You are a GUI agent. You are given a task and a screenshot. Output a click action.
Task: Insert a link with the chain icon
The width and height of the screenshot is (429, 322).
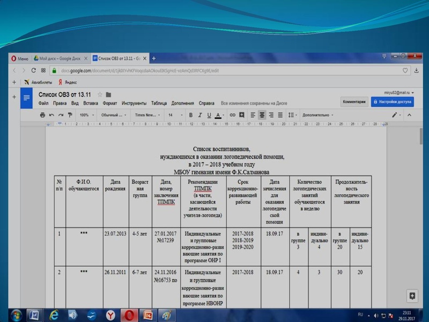[232, 115]
